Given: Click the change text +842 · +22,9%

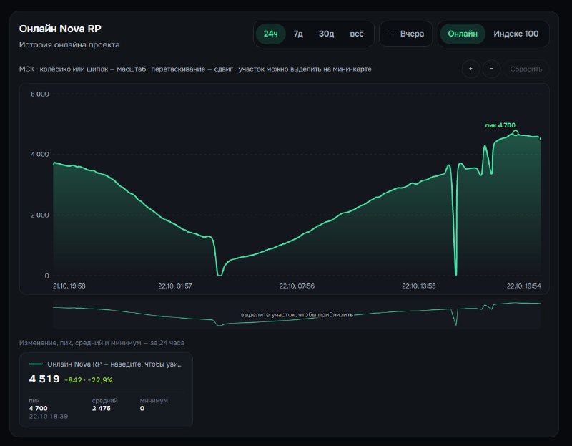Looking at the screenshot, I should pyautogui.click(x=88, y=380).
